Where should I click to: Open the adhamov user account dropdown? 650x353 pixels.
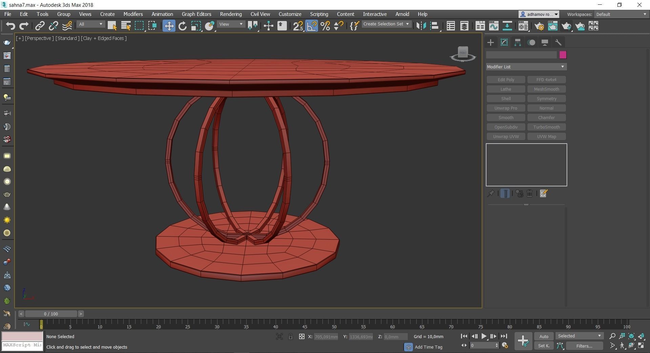coord(539,14)
